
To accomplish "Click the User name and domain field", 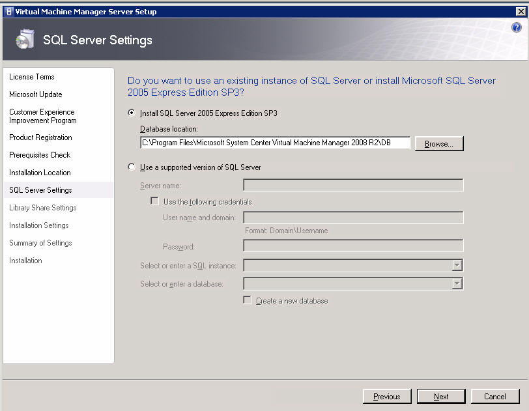I will [x=353, y=218].
